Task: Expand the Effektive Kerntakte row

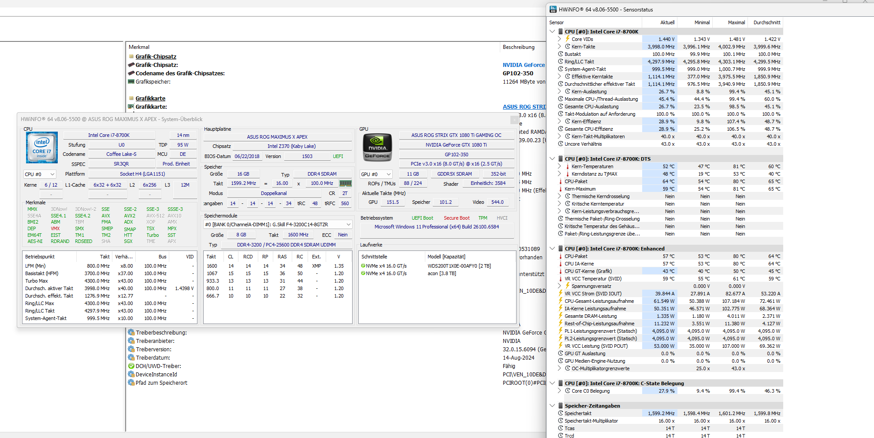Action: click(x=560, y=77)
